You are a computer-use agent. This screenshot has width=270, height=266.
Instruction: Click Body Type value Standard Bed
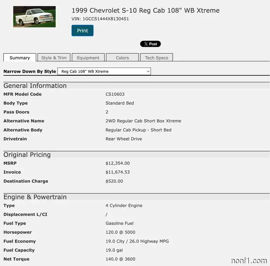click(x=120, y=103)
